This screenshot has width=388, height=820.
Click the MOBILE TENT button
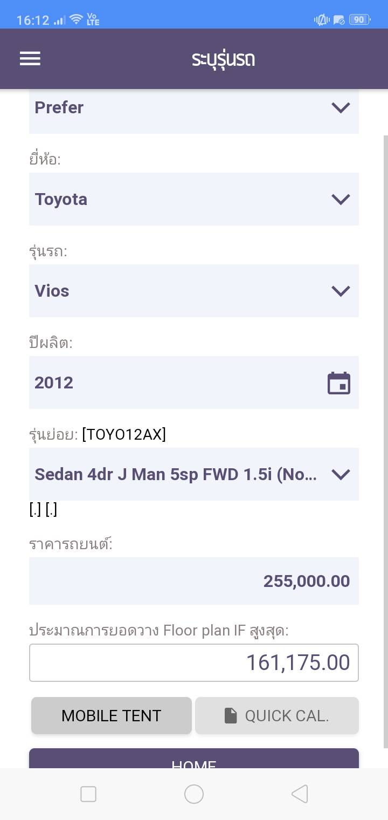[112, 716]
